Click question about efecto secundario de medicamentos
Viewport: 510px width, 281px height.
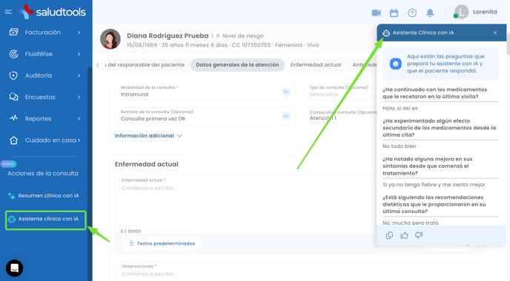[439, 128]
